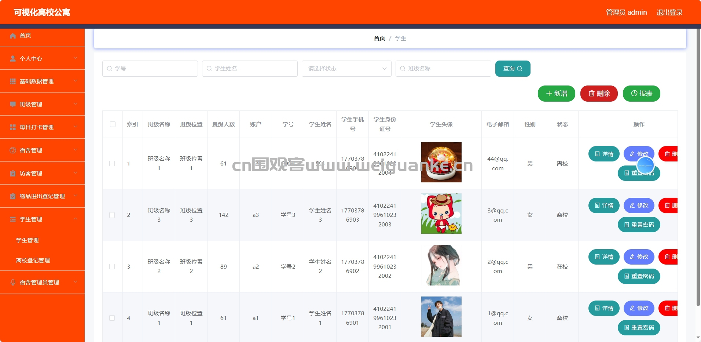Expand the 基础数据管理 menu chevron
The image size is (701, 342).
(x=76, y=81)
